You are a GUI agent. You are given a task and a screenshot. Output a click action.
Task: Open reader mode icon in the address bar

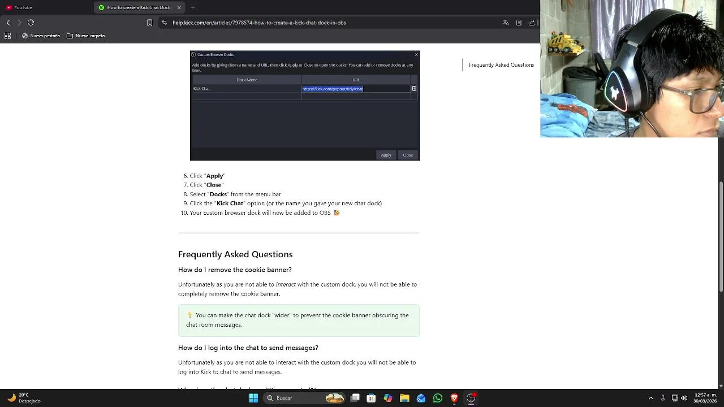pyautogui.click(x=519, y=23)
